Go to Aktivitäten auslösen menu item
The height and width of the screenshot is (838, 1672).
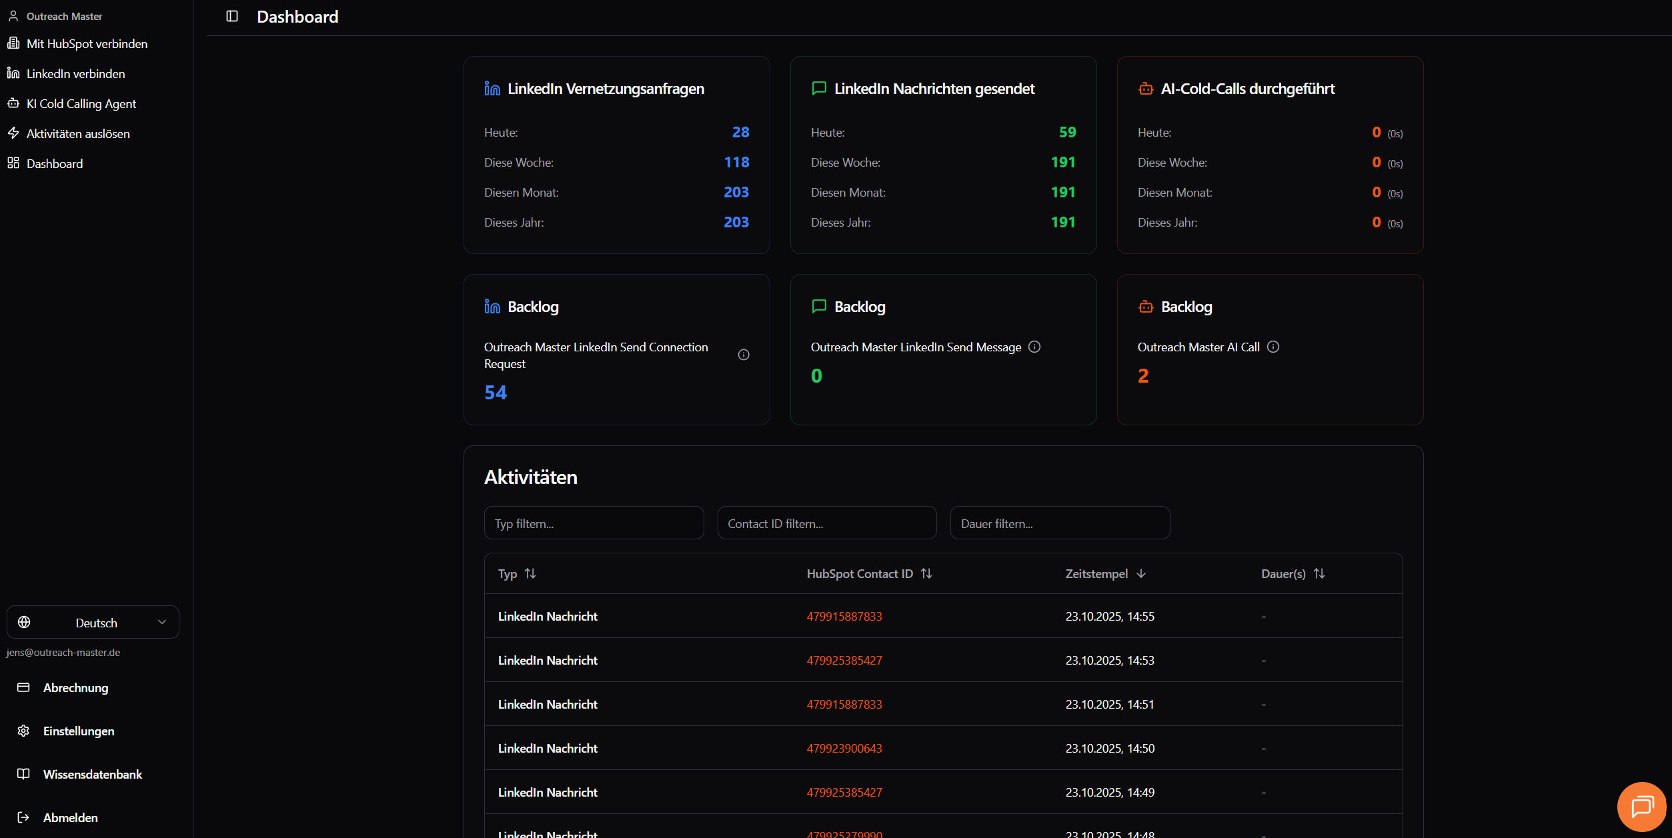78,133
